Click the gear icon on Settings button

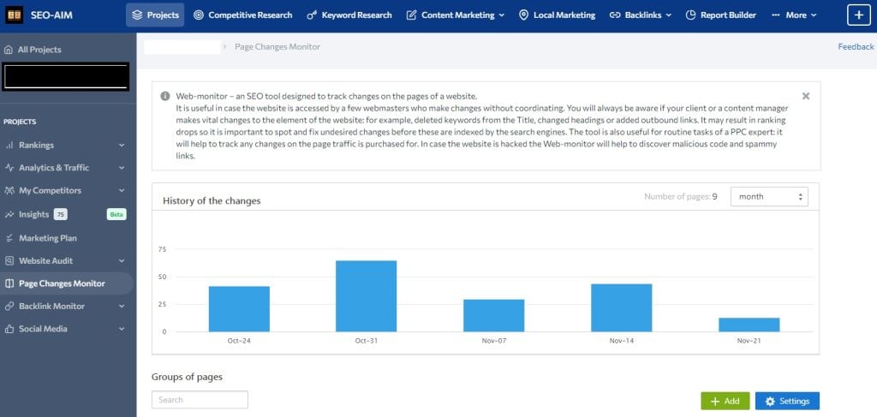[770, 402]
